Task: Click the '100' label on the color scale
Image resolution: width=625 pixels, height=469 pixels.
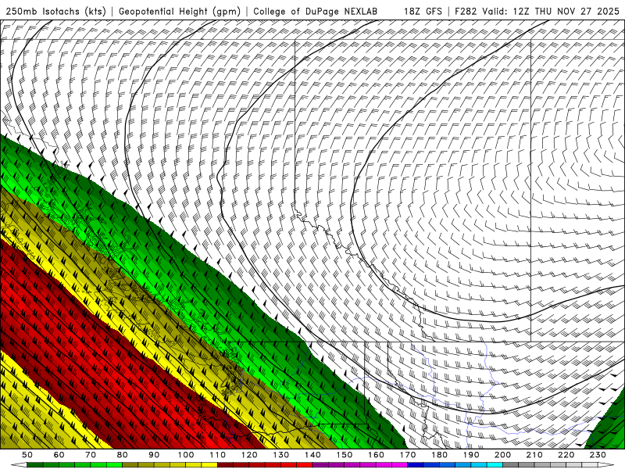Action: pyautogui.click(x=186, y=455)
